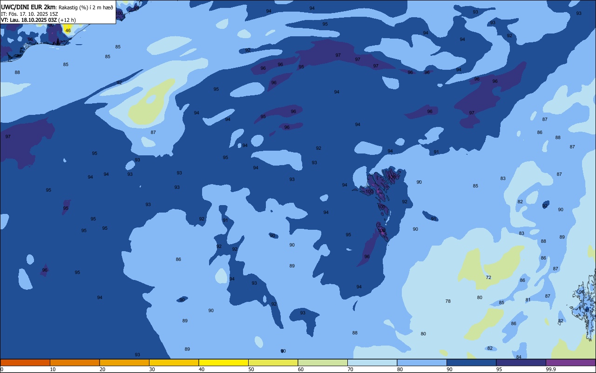Click the legend tick label "50"
Screen dimensions: 596x373
coord(251,369)
